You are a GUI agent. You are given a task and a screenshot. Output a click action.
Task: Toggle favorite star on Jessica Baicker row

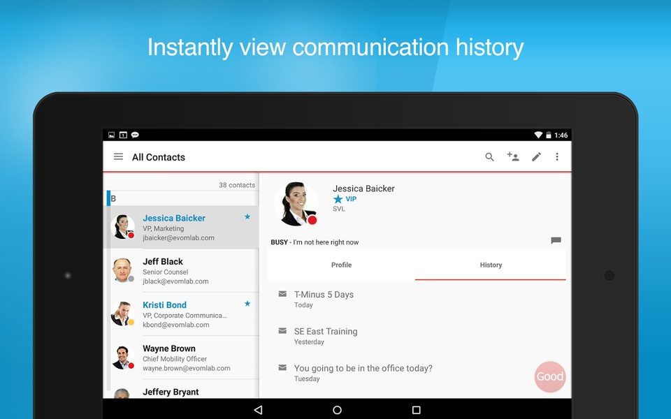247,216
